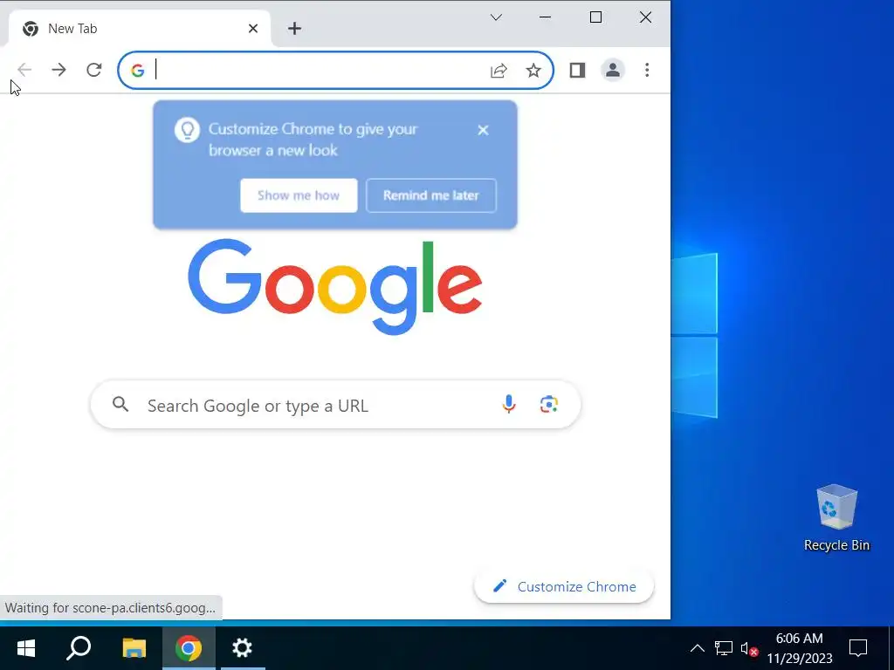894x670 pixels.
Task: Click the status text Waiting for scone-pa.clients6
Action: coord(110,608)
